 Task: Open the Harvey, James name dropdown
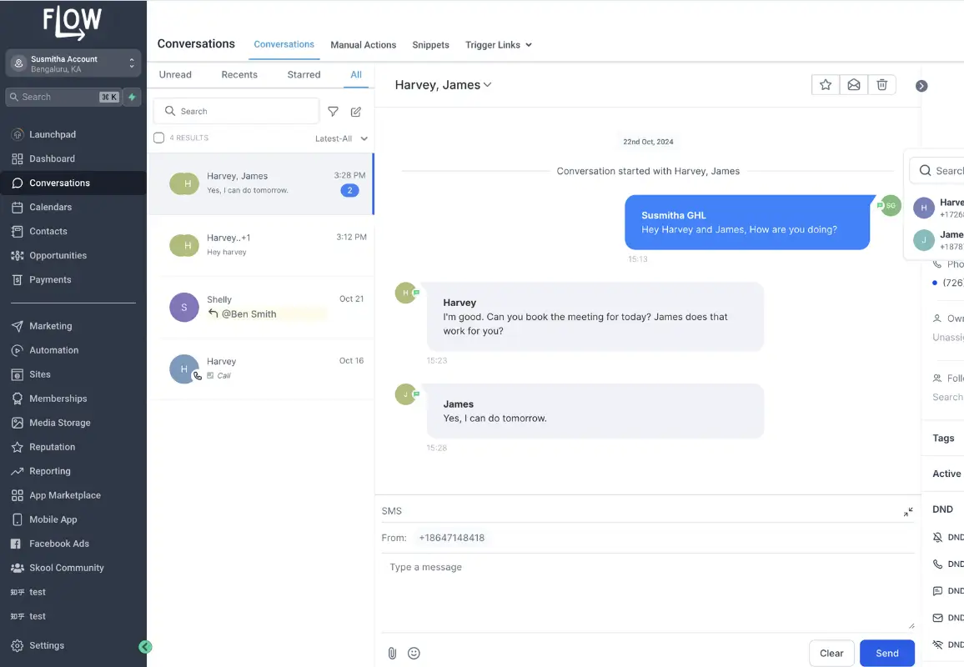click(488, 84)
